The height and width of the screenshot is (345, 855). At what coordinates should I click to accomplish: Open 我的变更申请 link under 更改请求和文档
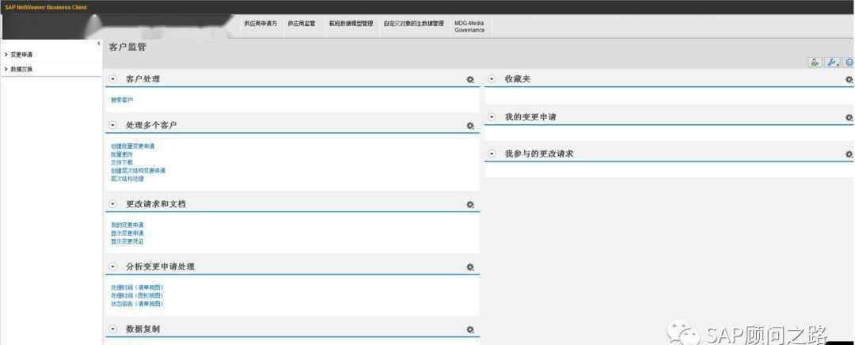click(127, 225)
